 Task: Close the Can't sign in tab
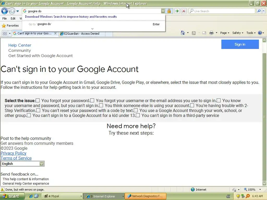55,33
